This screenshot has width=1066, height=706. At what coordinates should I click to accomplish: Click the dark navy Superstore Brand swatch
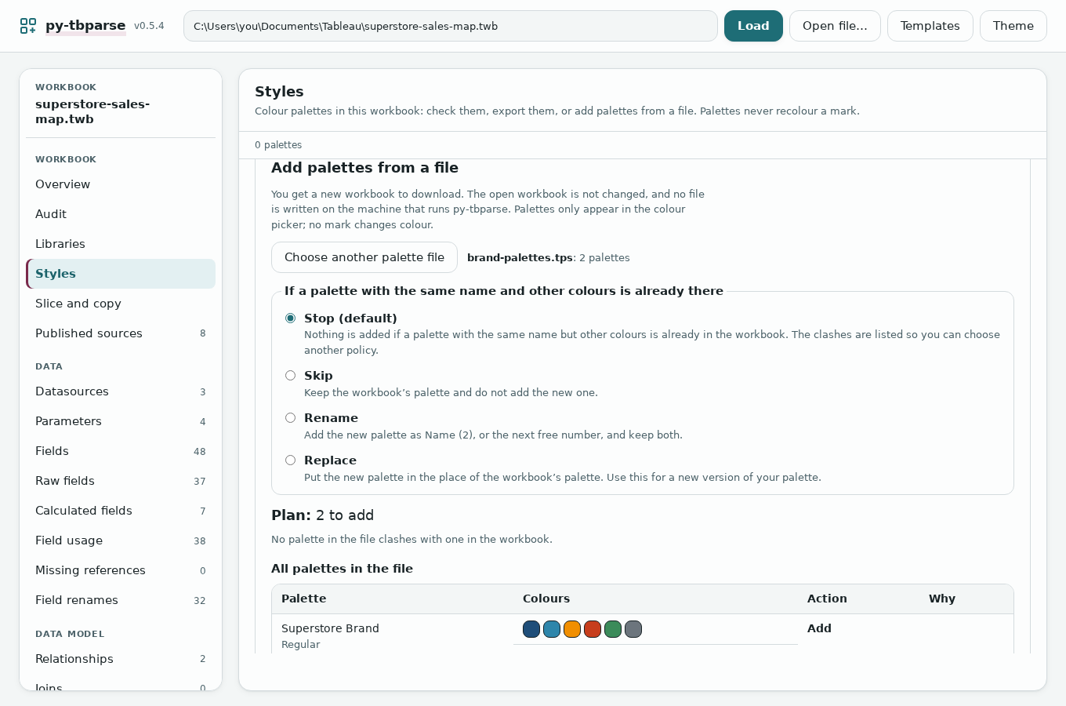coord(531,629)
